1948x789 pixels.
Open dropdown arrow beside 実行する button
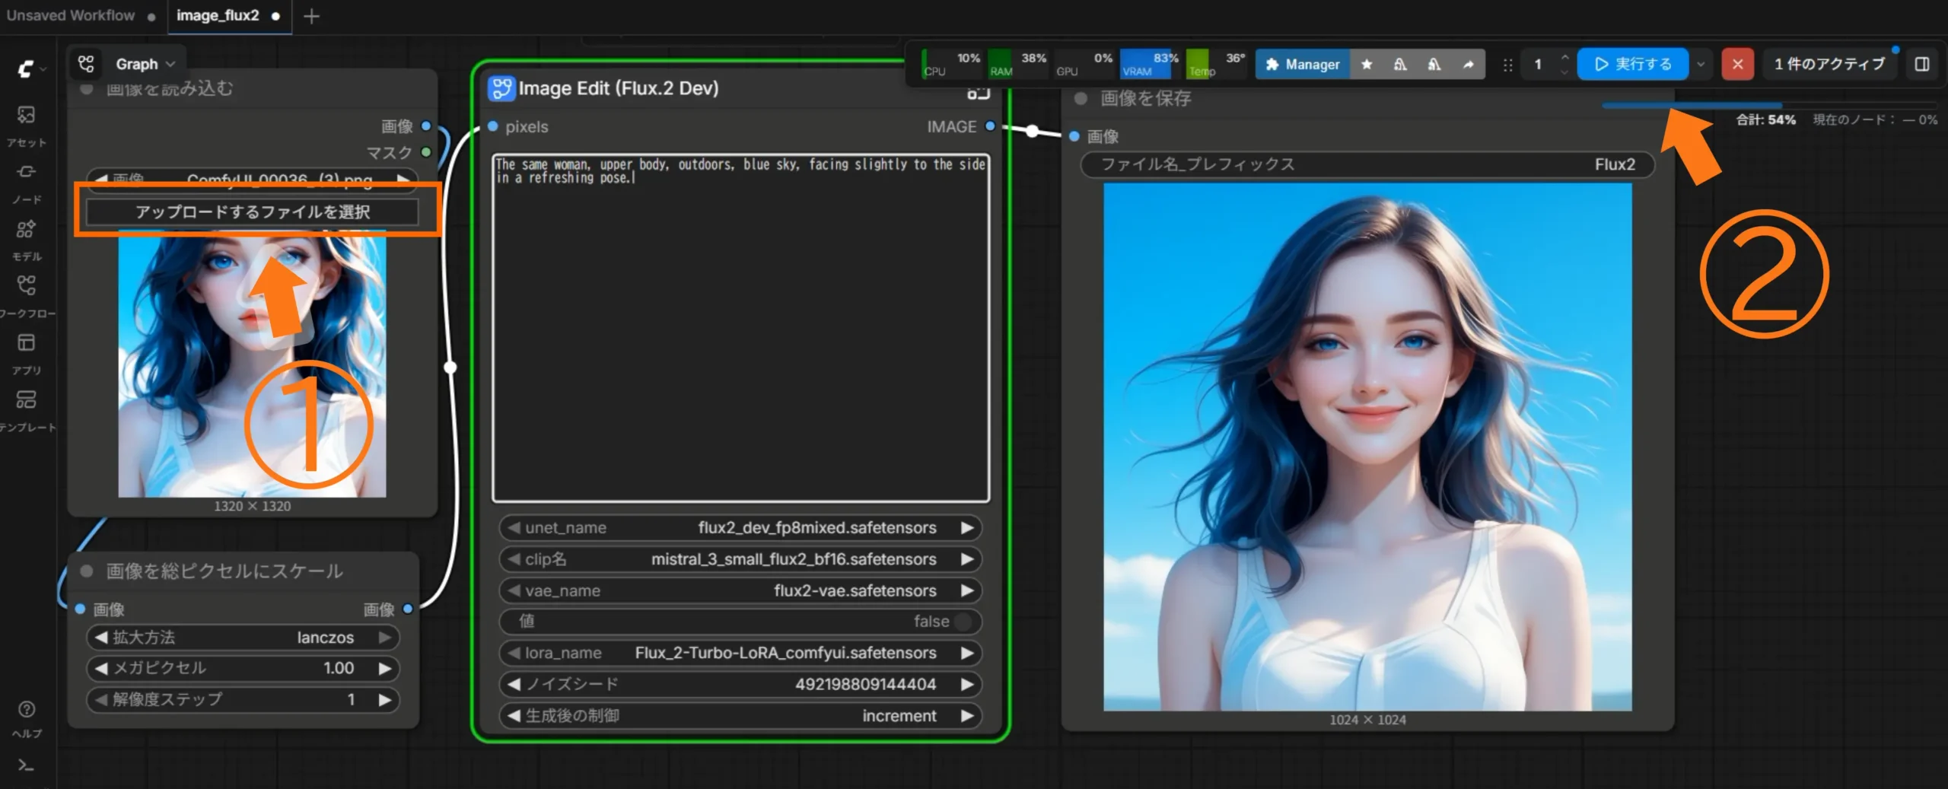(x=1701, y=65)
